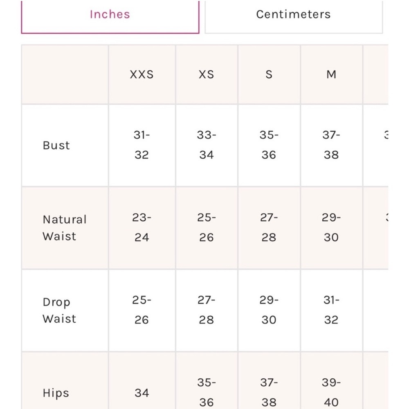Click S natural waist value 27-28

[x=269, y=227]
